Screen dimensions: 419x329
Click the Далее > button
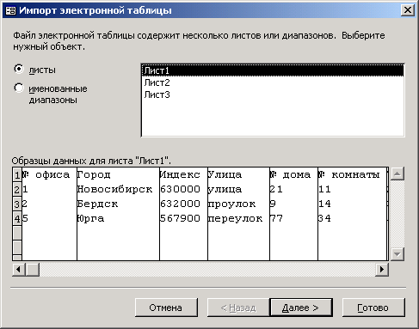pyautogui.click(x=301, y=308)
